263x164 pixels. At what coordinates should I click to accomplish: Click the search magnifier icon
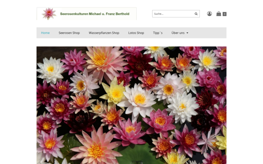[196, 14]
